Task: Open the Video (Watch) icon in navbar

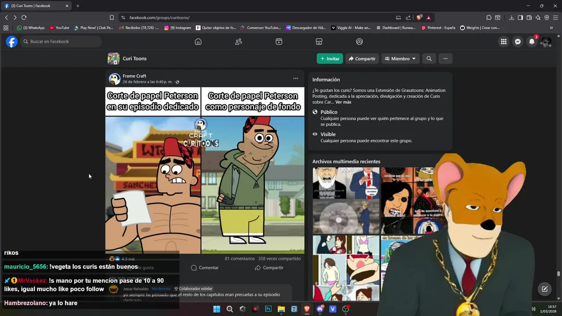Action: pos(279,42)
